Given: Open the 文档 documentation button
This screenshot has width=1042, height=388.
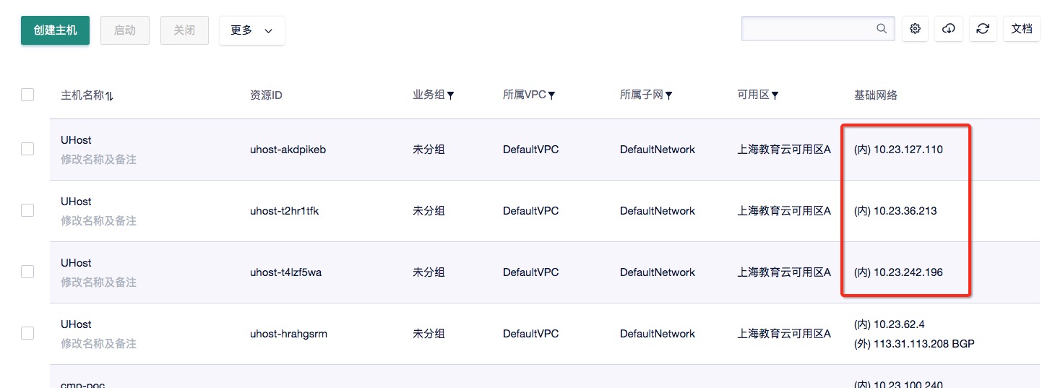Looking at the screenshot, I should tap(1021, 29).
